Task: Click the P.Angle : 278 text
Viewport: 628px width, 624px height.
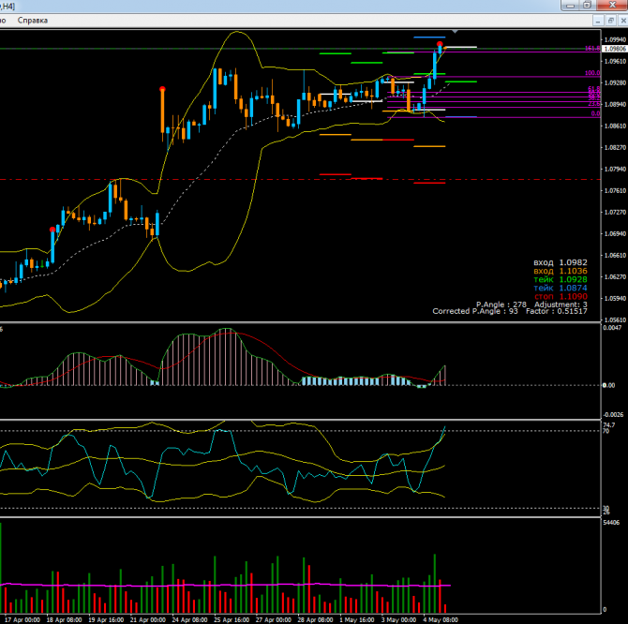Action: pyautogui.click(x=501, y=305)
